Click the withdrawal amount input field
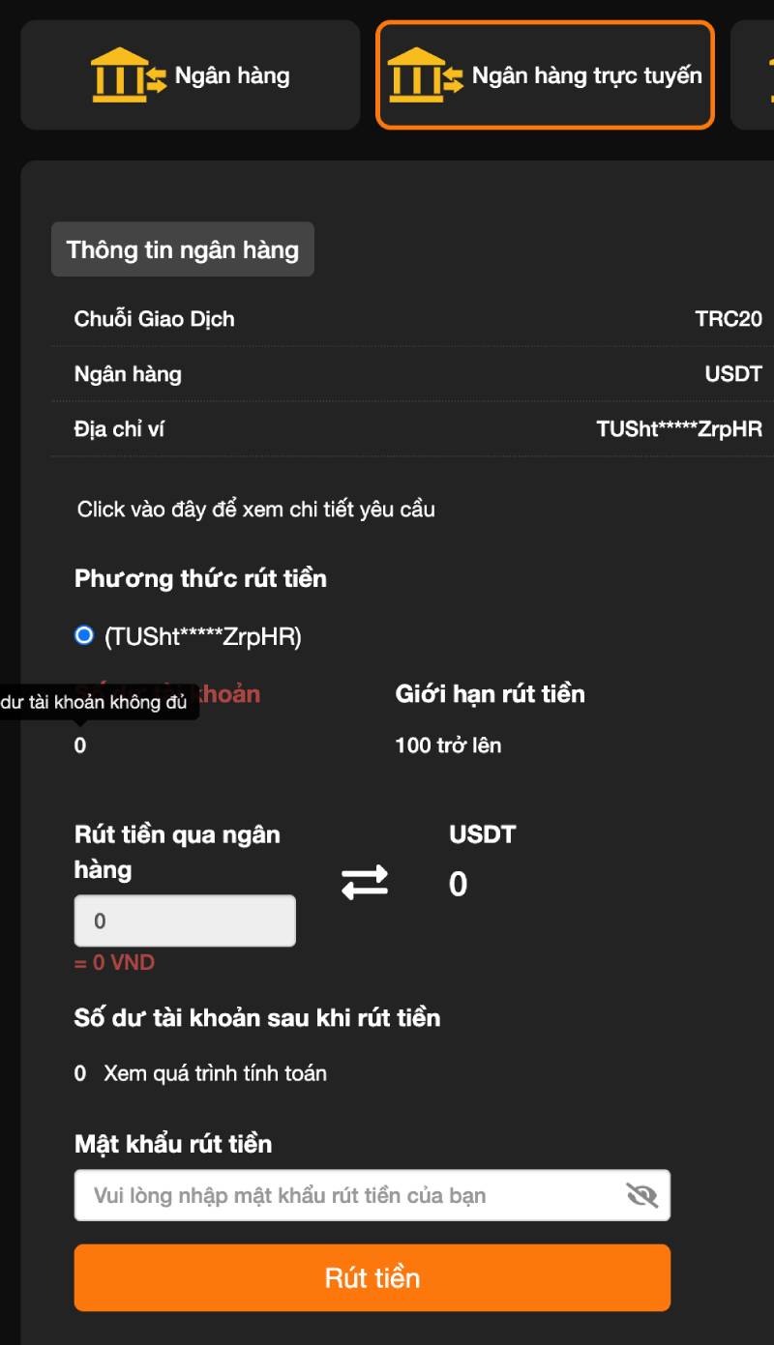Viewport: 774px width, 1345px height. click(184, 920)
